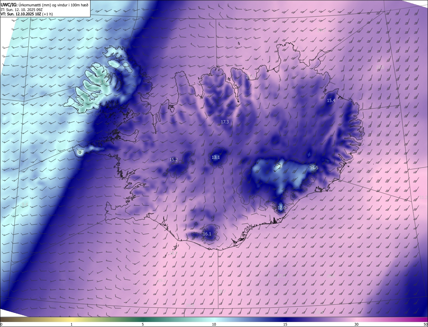Viewport: 428px width, 327px height.
Task: Click the 15 tick on the color scale
Action: coord(285,324)
